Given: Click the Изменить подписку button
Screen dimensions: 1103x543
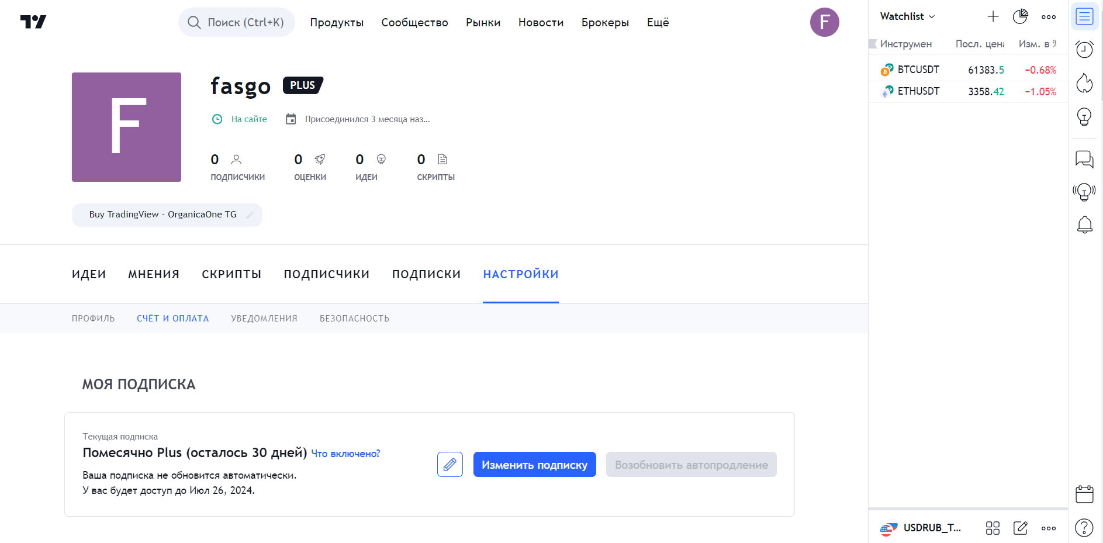Looking at the screenshot, I should coord(534,465).
